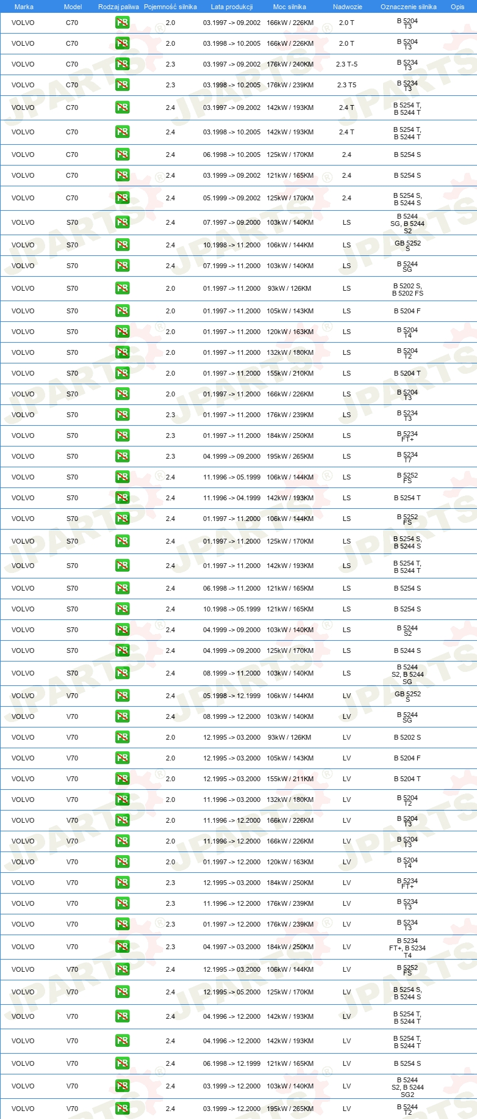Screen dimensions: 477x1119
Task: Click fuel icon in V70 04.1997 -> 03.2000 row
Action: (x=123, y=947)
